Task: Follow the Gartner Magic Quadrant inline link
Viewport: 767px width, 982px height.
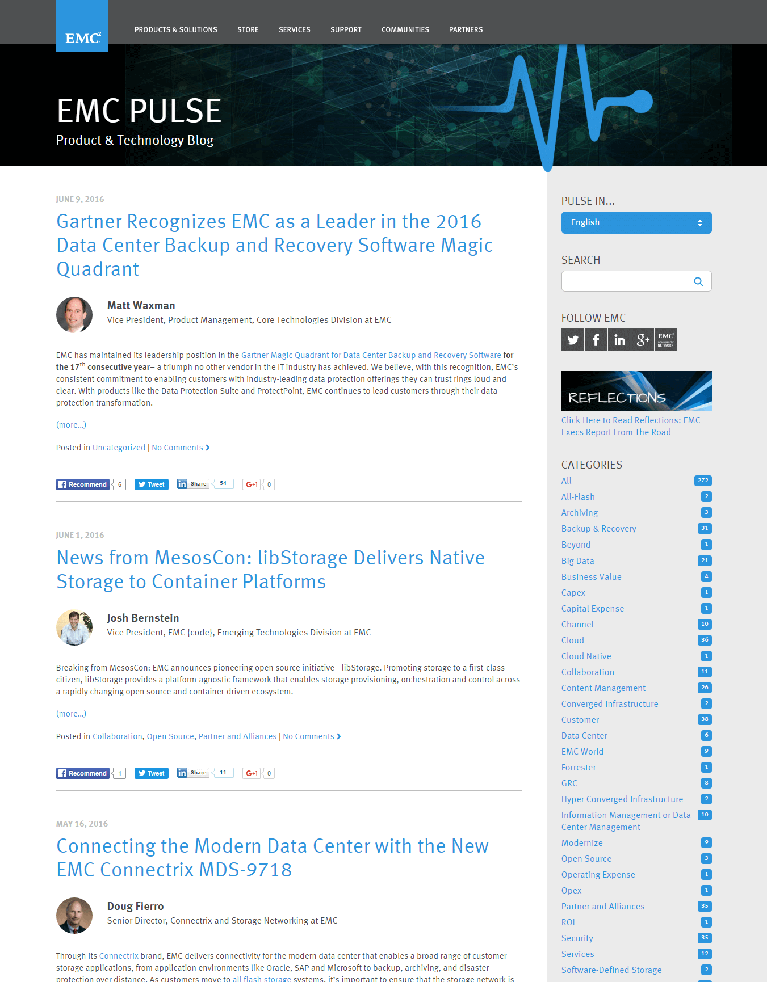Action: coord(371,355)
